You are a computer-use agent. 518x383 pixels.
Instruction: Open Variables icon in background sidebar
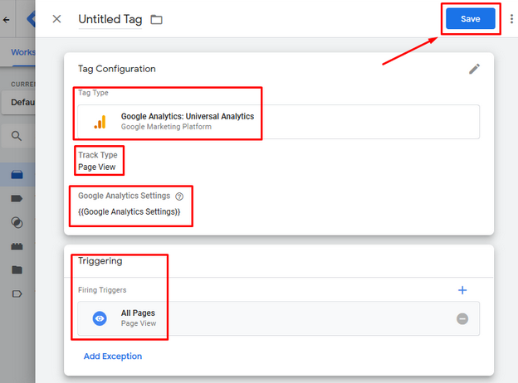pyautogui.click(x=17, y=246)
